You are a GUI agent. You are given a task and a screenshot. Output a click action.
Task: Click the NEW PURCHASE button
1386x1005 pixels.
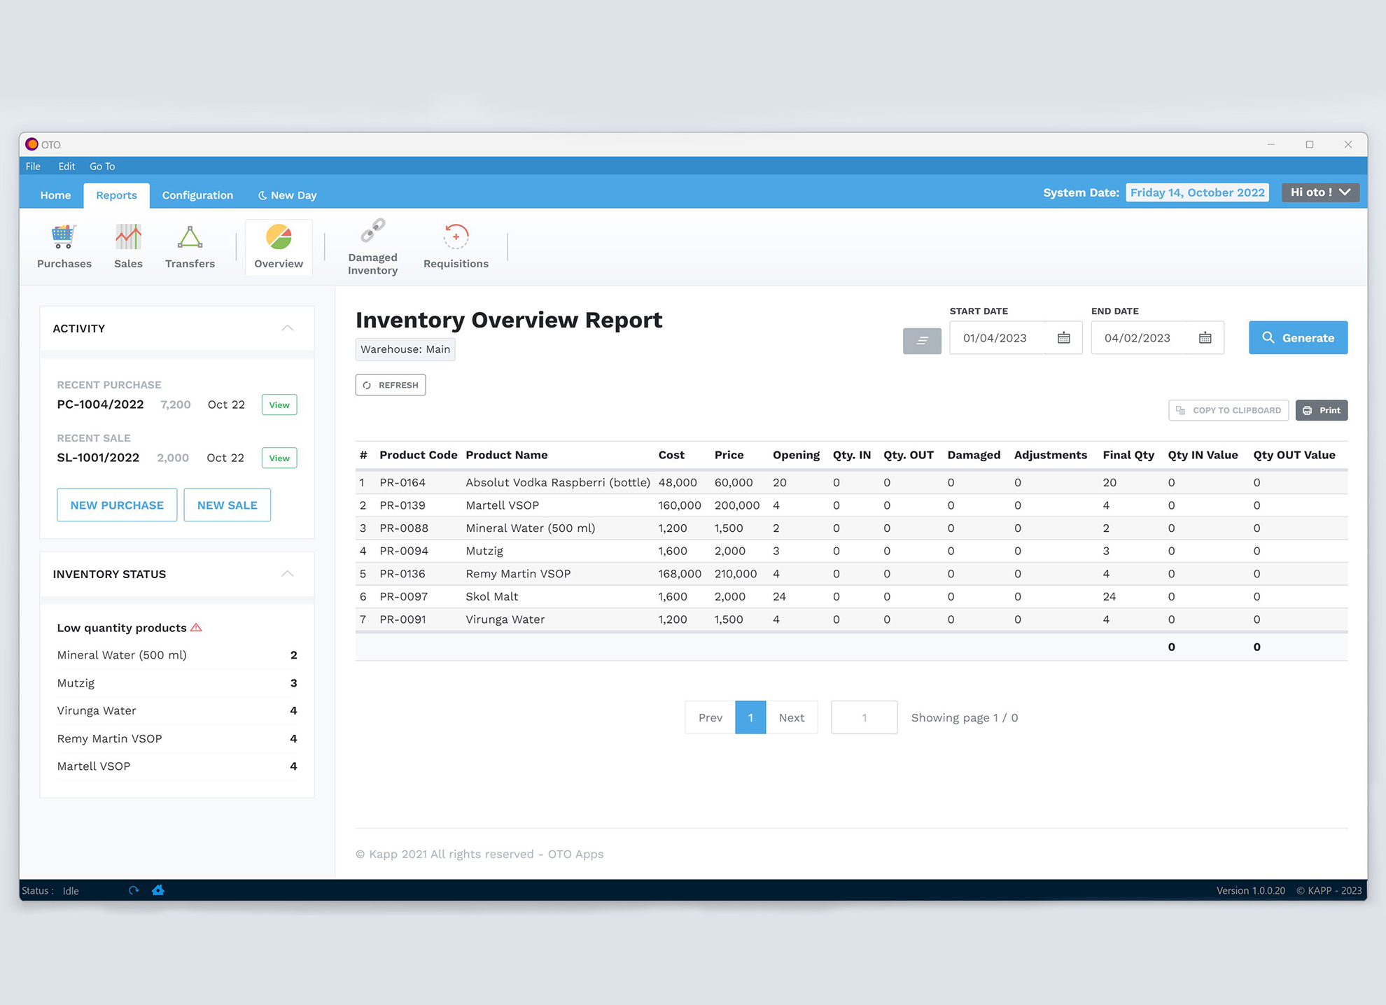tap(116, 505)
